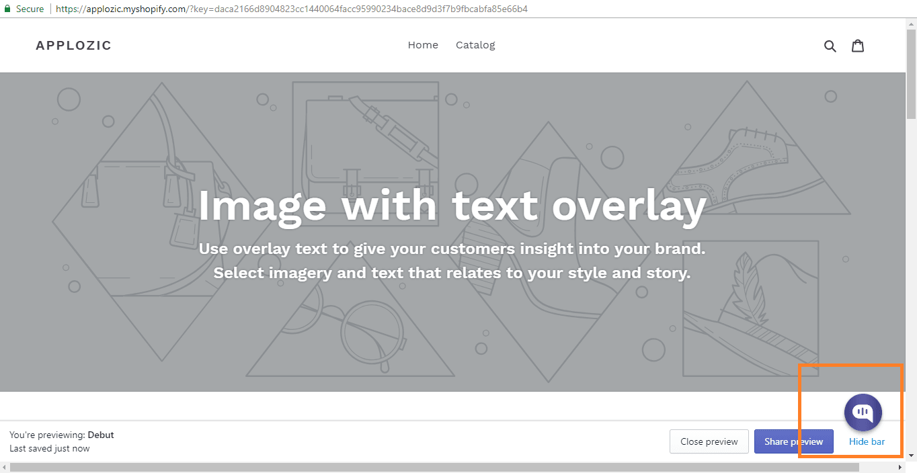Click the Hide bar link
Screen dimensions: 917x473
867,441
